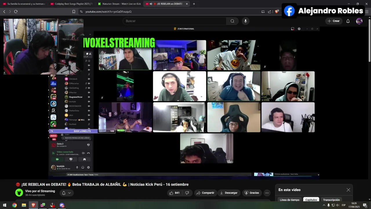
Task: Open the Windows notification center
Action: tap(365, 205)
